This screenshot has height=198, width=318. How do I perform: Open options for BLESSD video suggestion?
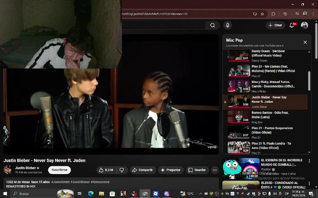[309, 183]
